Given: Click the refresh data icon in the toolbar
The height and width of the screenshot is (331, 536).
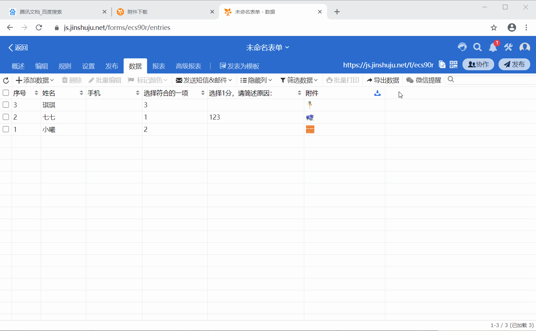Looking at the screenshot, I should tap(6, 80).
